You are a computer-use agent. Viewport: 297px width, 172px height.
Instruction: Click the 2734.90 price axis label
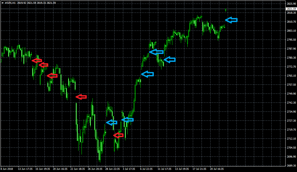click(x=291, y=112)
